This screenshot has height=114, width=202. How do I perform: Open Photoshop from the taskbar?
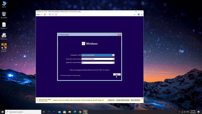pyautogui.click(x=49, y=112)
